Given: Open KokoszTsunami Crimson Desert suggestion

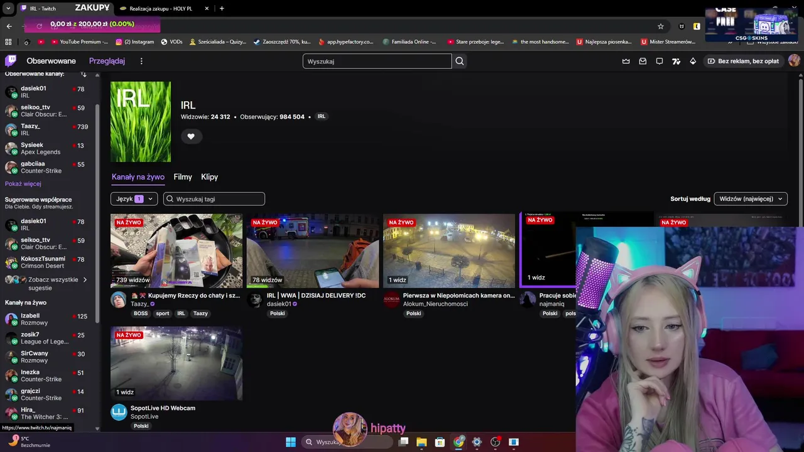Looking at the screenshot, I should click(47, 262).
